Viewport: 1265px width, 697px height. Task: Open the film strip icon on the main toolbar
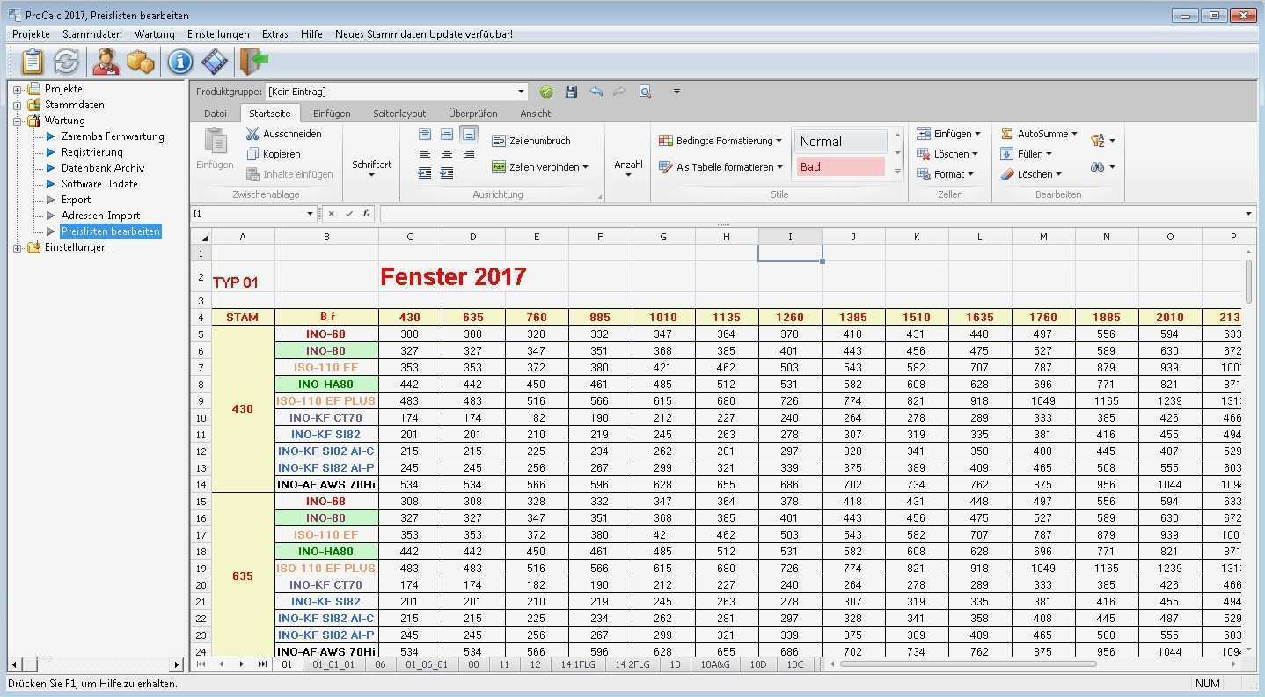(x=214, y=62)
